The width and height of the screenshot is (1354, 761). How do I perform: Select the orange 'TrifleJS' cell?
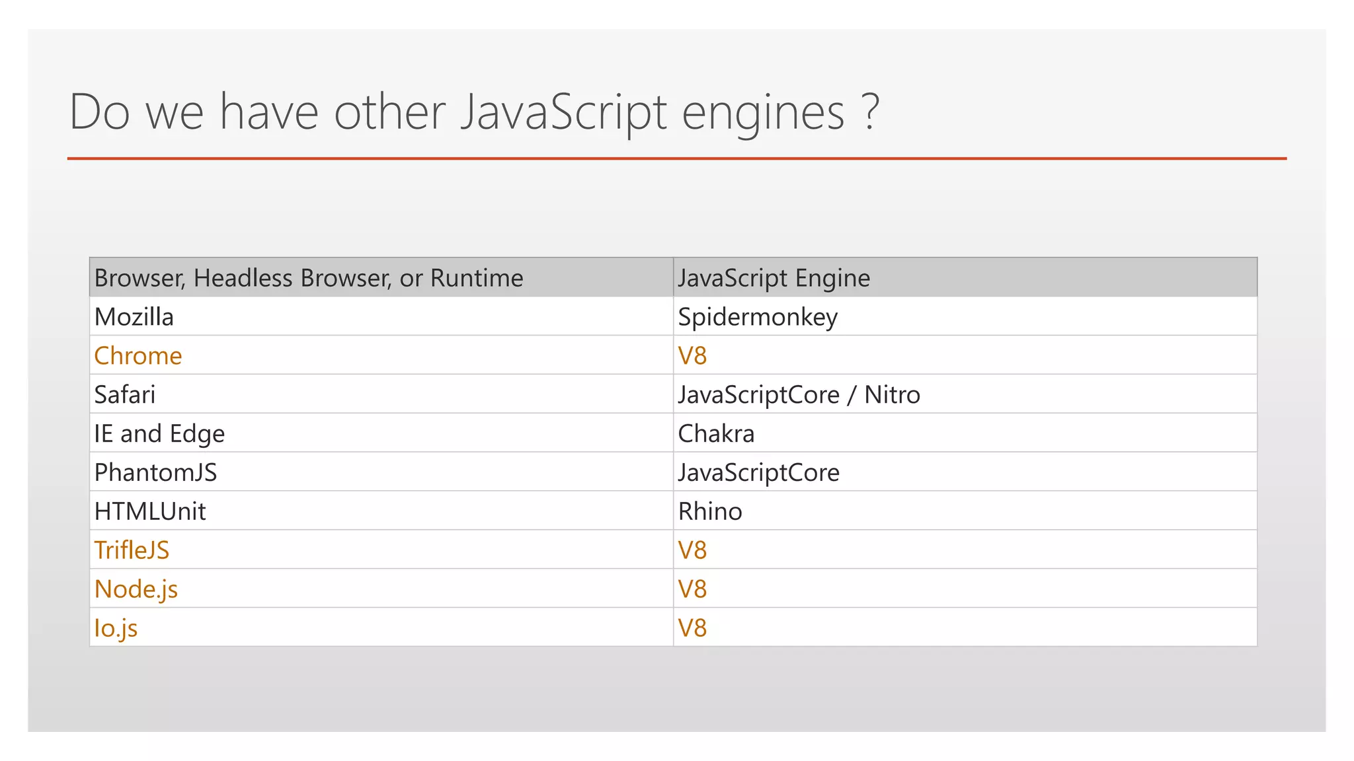tap(381, 550)
